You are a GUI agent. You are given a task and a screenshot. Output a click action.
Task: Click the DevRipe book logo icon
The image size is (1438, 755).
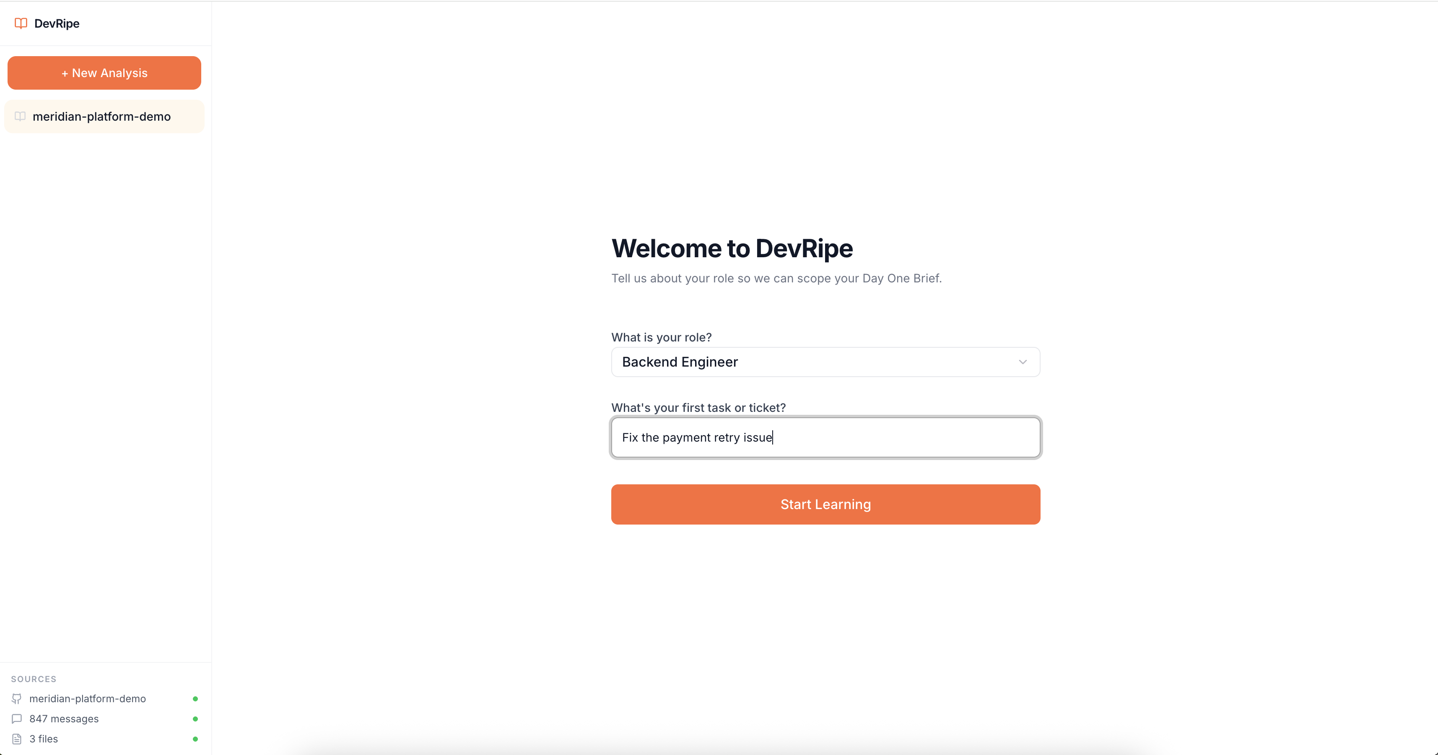coord(21,23)
